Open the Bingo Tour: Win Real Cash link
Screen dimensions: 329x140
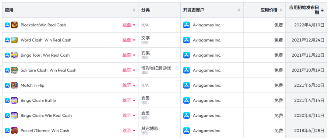click(x=45, y=55)
